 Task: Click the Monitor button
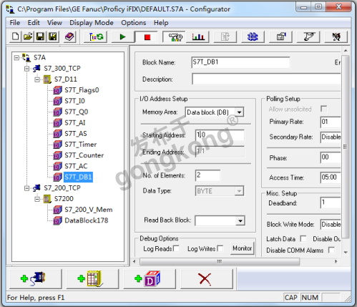[x=242, y=248]
